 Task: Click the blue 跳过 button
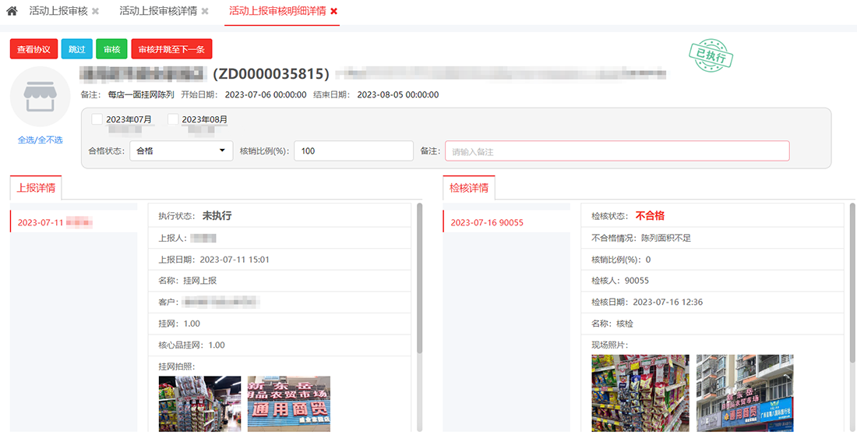pyautogui.click(x=76, y=49)
